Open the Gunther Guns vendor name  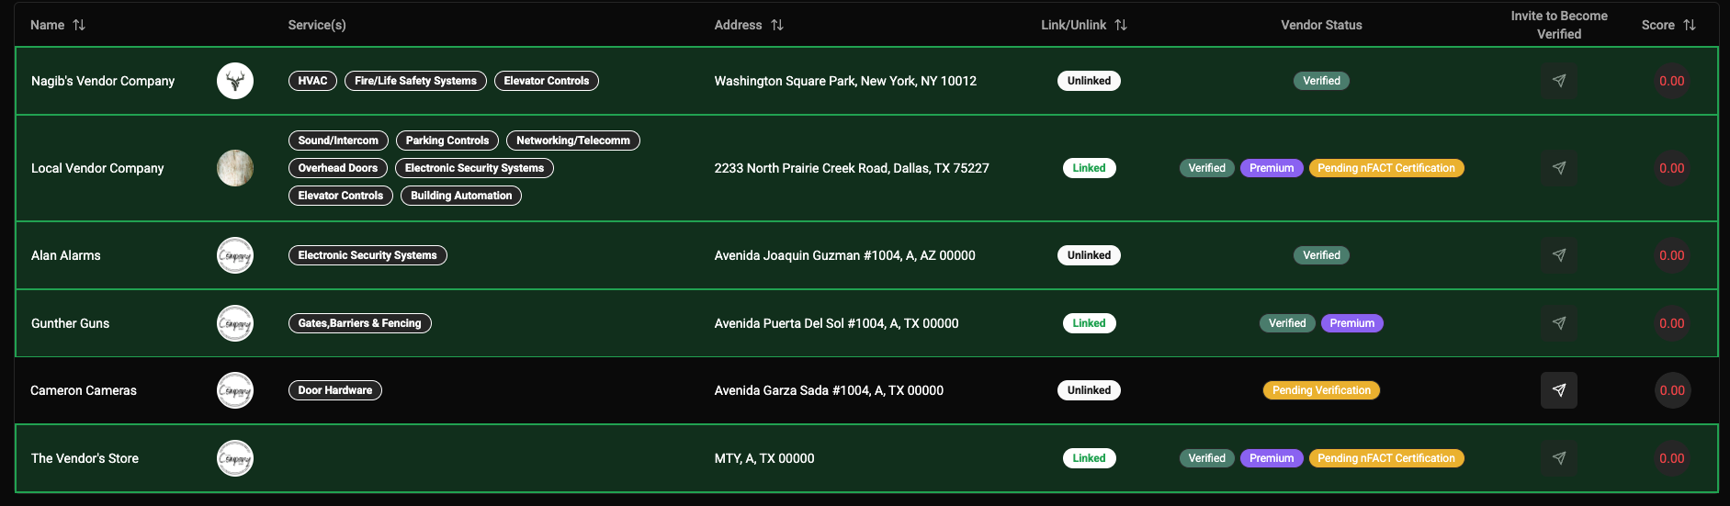pyautogui.click(x=70, y=323)
